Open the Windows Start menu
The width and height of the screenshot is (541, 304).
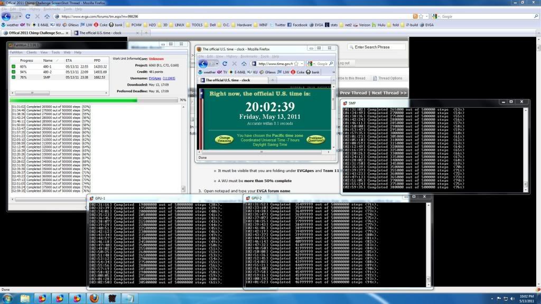click(x=7, y=298)
